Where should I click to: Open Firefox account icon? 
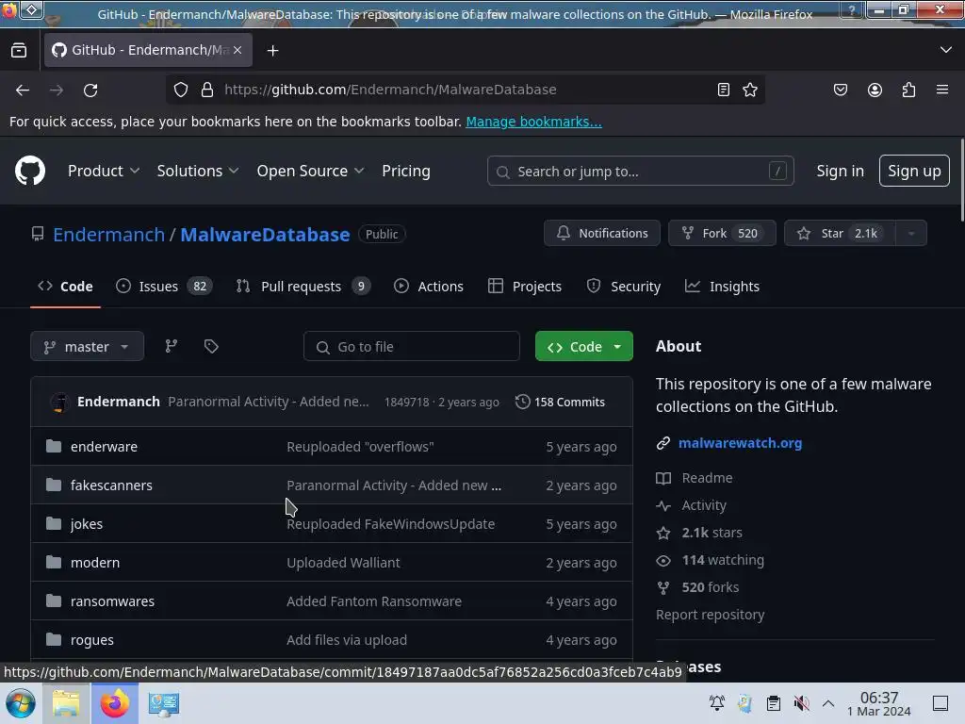[x=875, y=90]
